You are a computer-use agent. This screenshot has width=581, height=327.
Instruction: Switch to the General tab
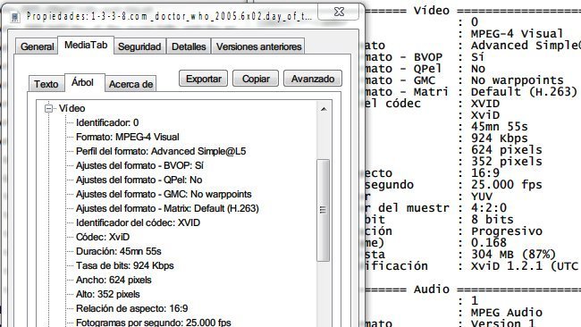tap(37, 46)
